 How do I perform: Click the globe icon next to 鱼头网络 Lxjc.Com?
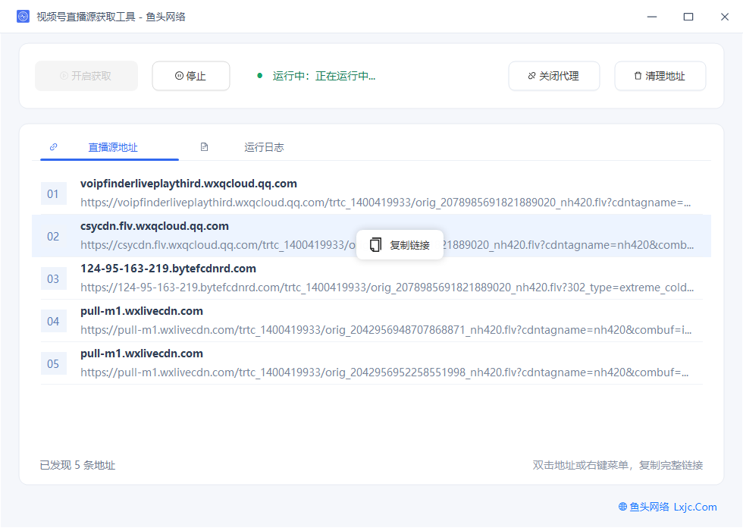[x=622, y=507]
